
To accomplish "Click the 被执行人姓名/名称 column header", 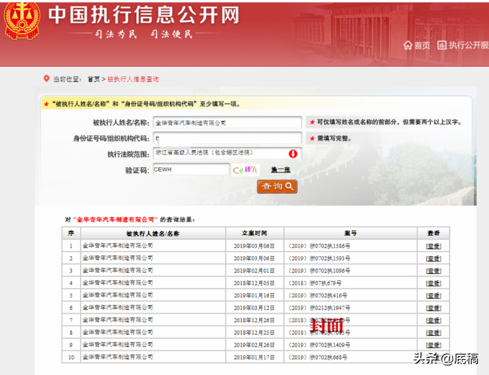I will [x=153, y=234].
